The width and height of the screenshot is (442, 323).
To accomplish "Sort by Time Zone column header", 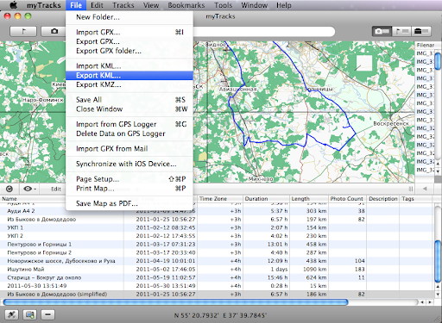I will pyautogui.click(x=220, y=199).
